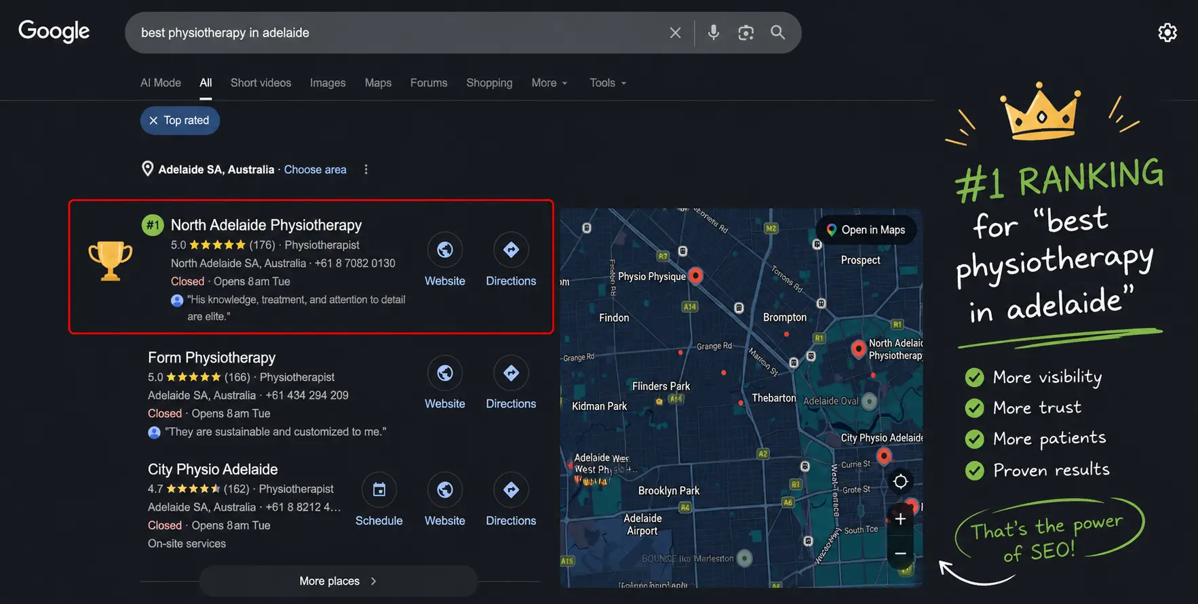
Task: Get directions to Form Physiotherapy
Action: 511,373
